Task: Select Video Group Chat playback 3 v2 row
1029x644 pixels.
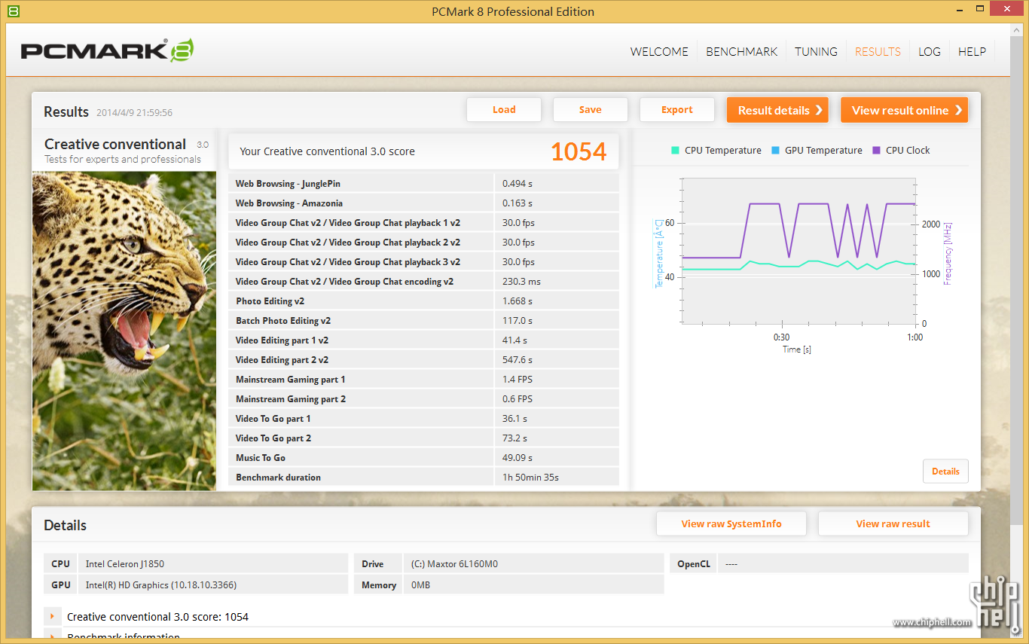Action: pos(423,262)
